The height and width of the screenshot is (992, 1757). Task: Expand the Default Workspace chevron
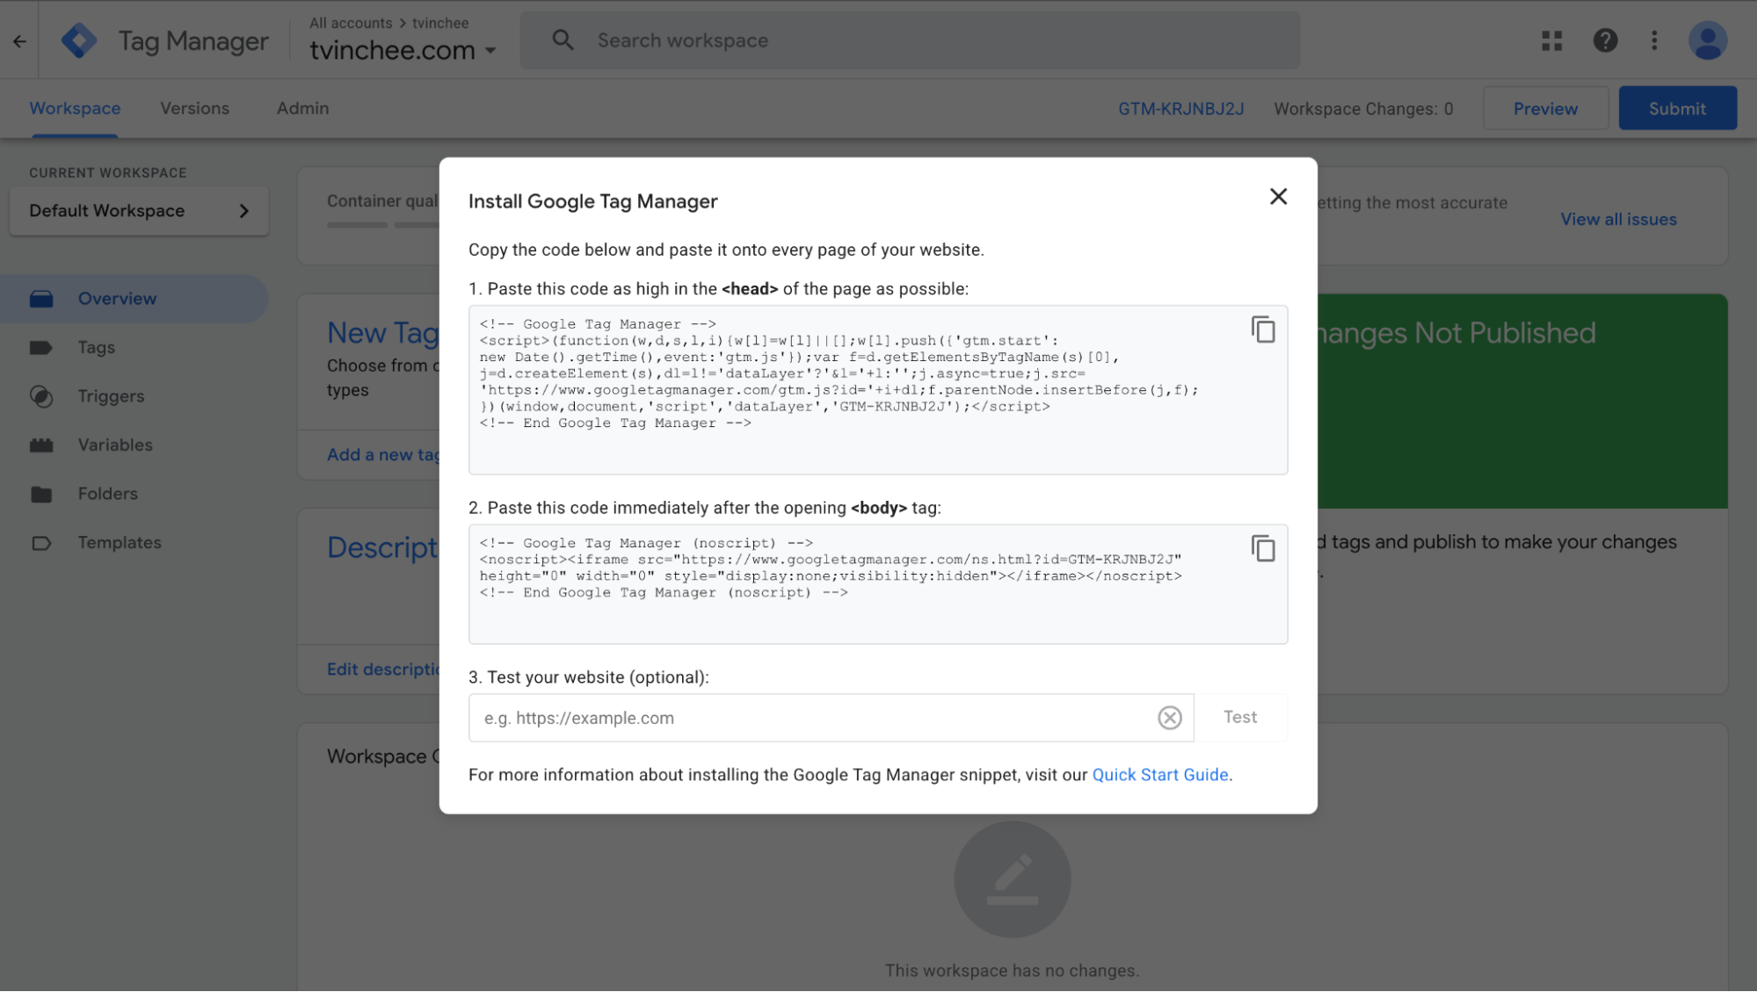pos(244,211)
